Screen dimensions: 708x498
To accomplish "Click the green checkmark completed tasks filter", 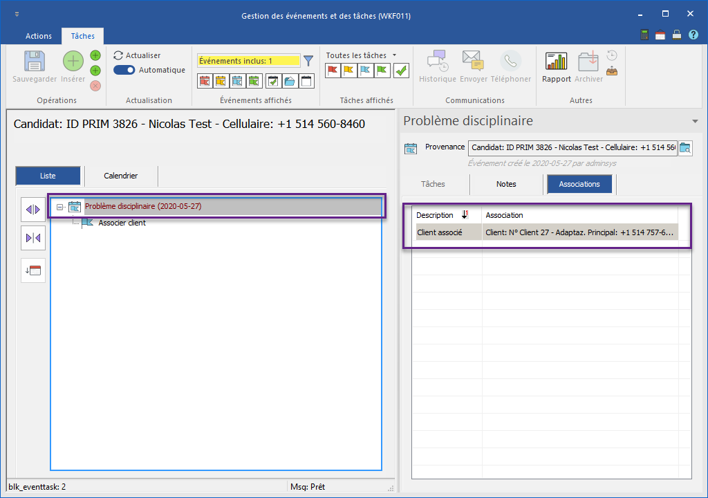I will (x=401, y=70).
